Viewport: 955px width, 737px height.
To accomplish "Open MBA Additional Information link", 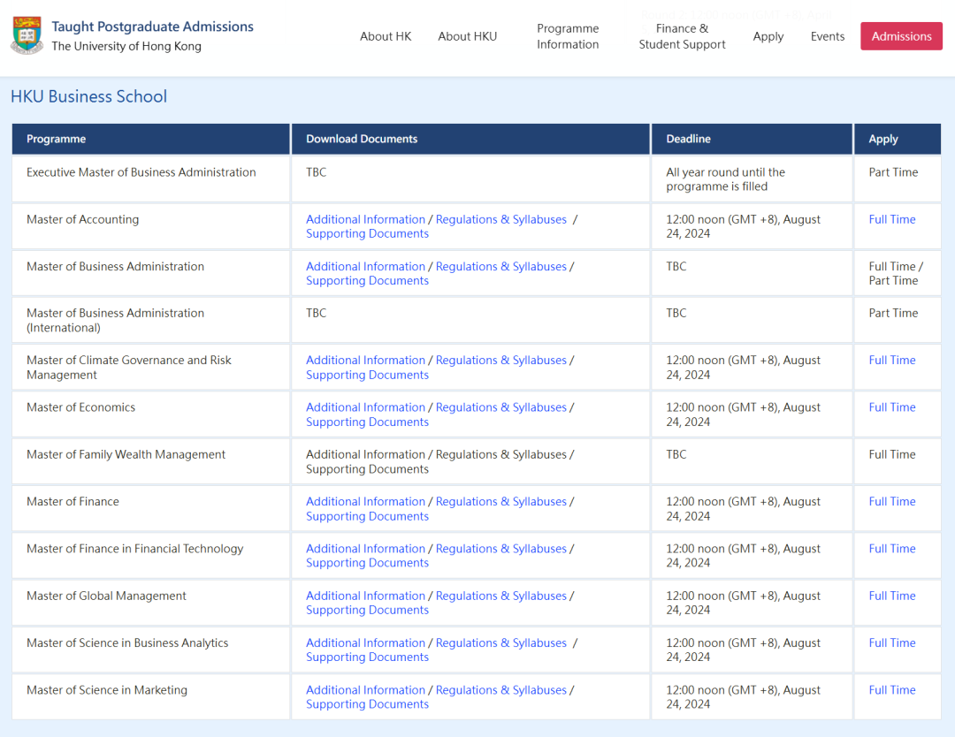I will tap(365, 267).
